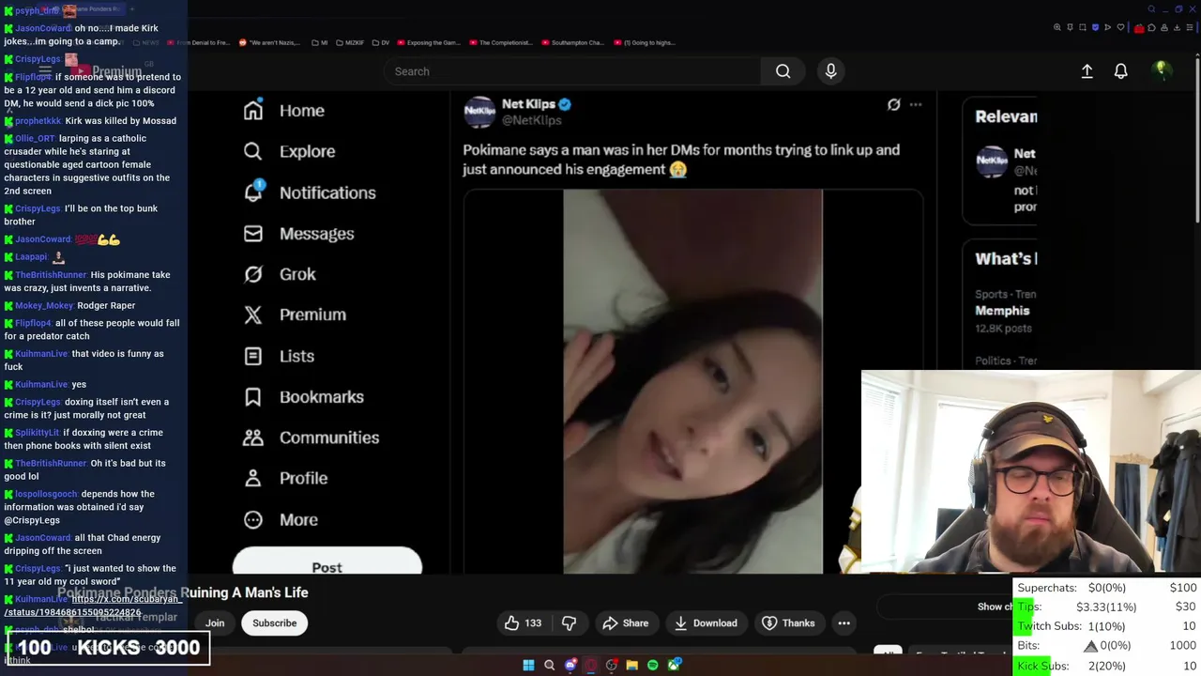Image resolution: width=1201 pixels, height=676 pixels.
Task: Open three-dot menu on Net Klips post
Action: point(916,104)
